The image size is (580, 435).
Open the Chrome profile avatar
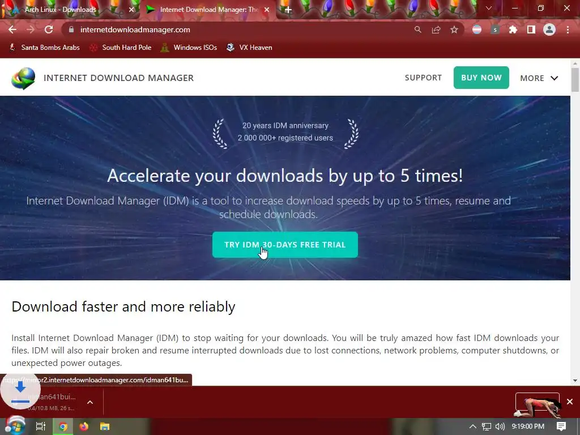pos(549,29)
